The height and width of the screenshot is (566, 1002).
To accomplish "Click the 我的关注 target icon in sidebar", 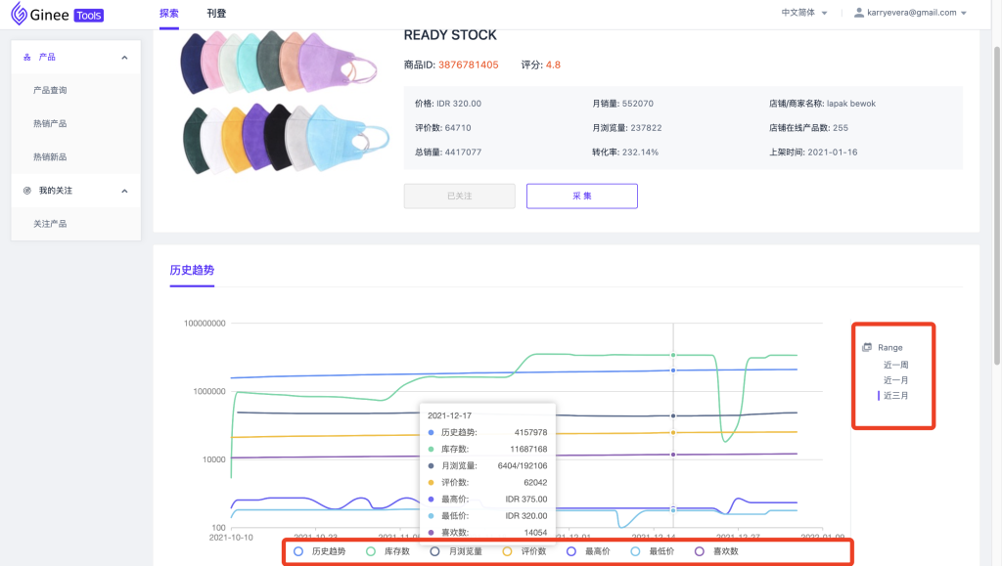I will point(27,191).
